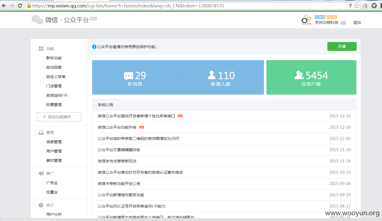Click the green 开通 button

coord(342,46)
